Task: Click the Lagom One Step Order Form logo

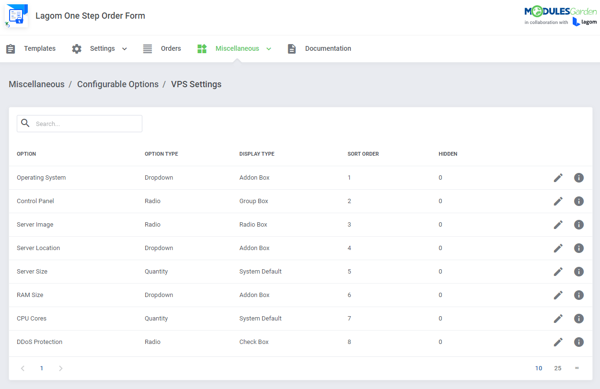Action: tap(16, 15)
